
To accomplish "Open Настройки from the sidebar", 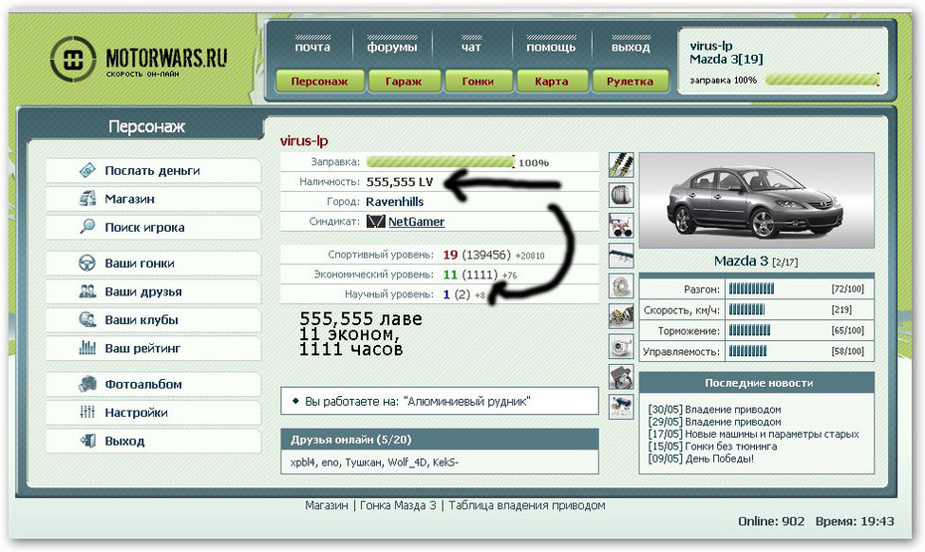I will [x=153, y=412].
